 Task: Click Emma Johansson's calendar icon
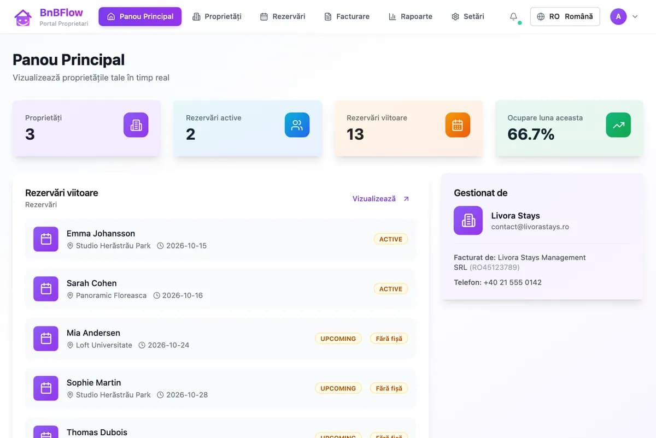[x=46, y=239]
